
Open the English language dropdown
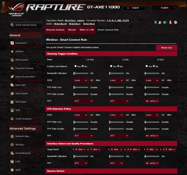(164, 8)
